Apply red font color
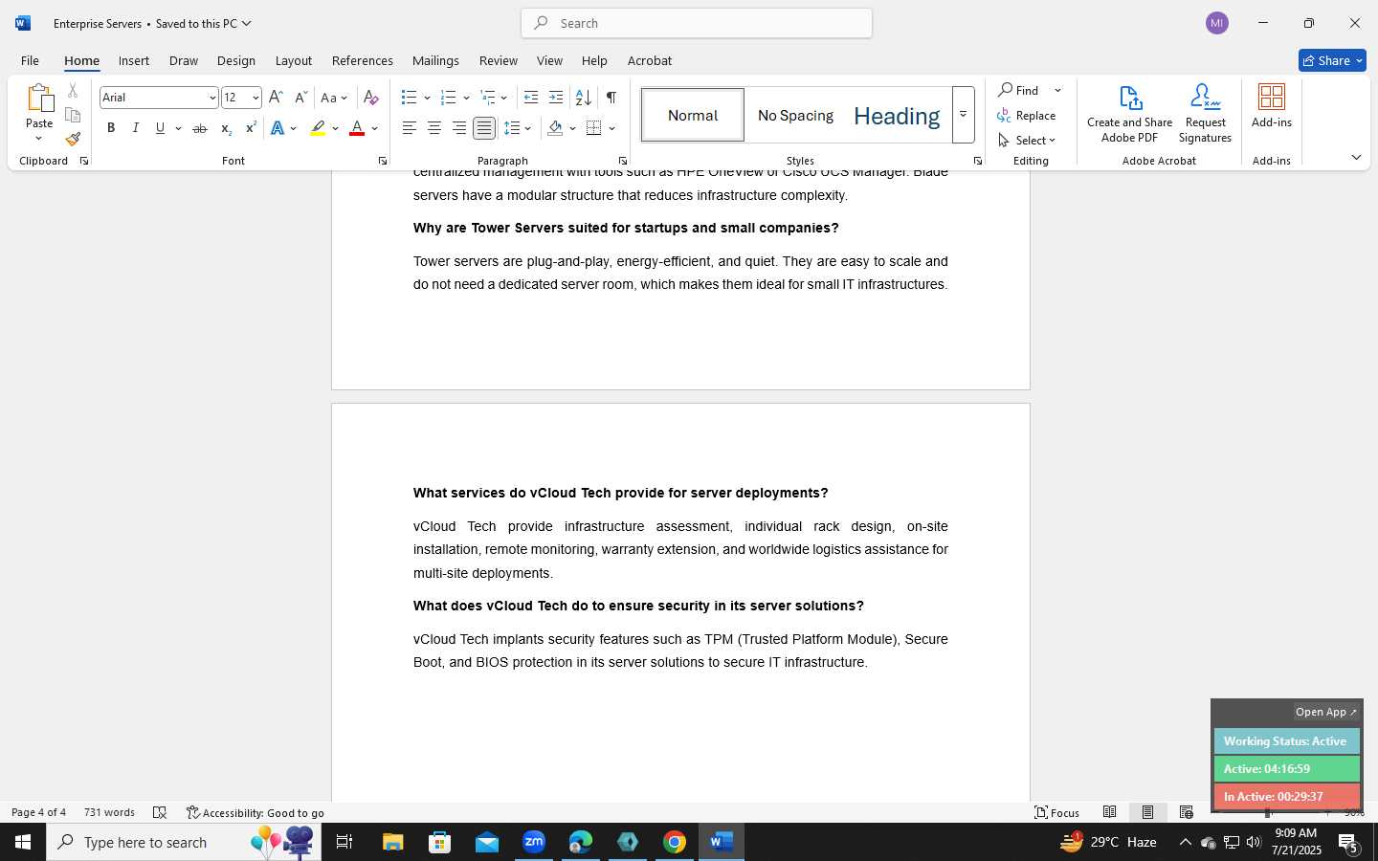1378x861 pixels. pos(357,128)
